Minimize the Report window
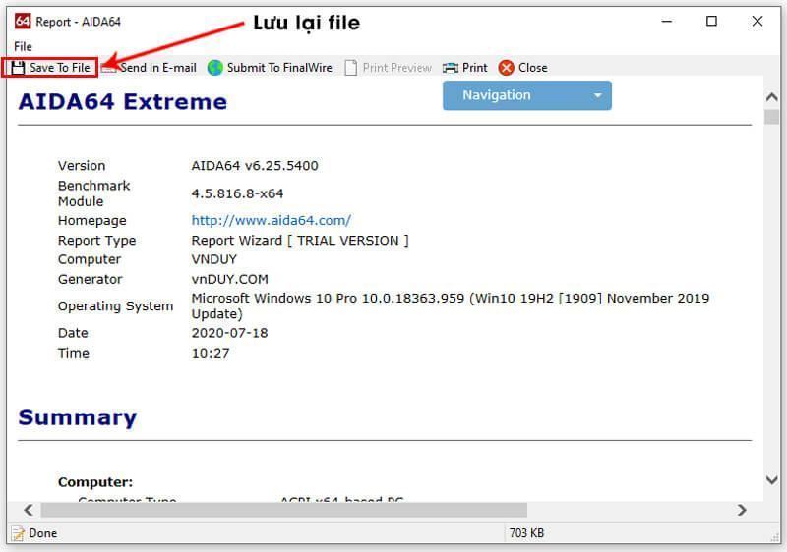The height and width of the screenshot is (552, 787). (666, 22)
